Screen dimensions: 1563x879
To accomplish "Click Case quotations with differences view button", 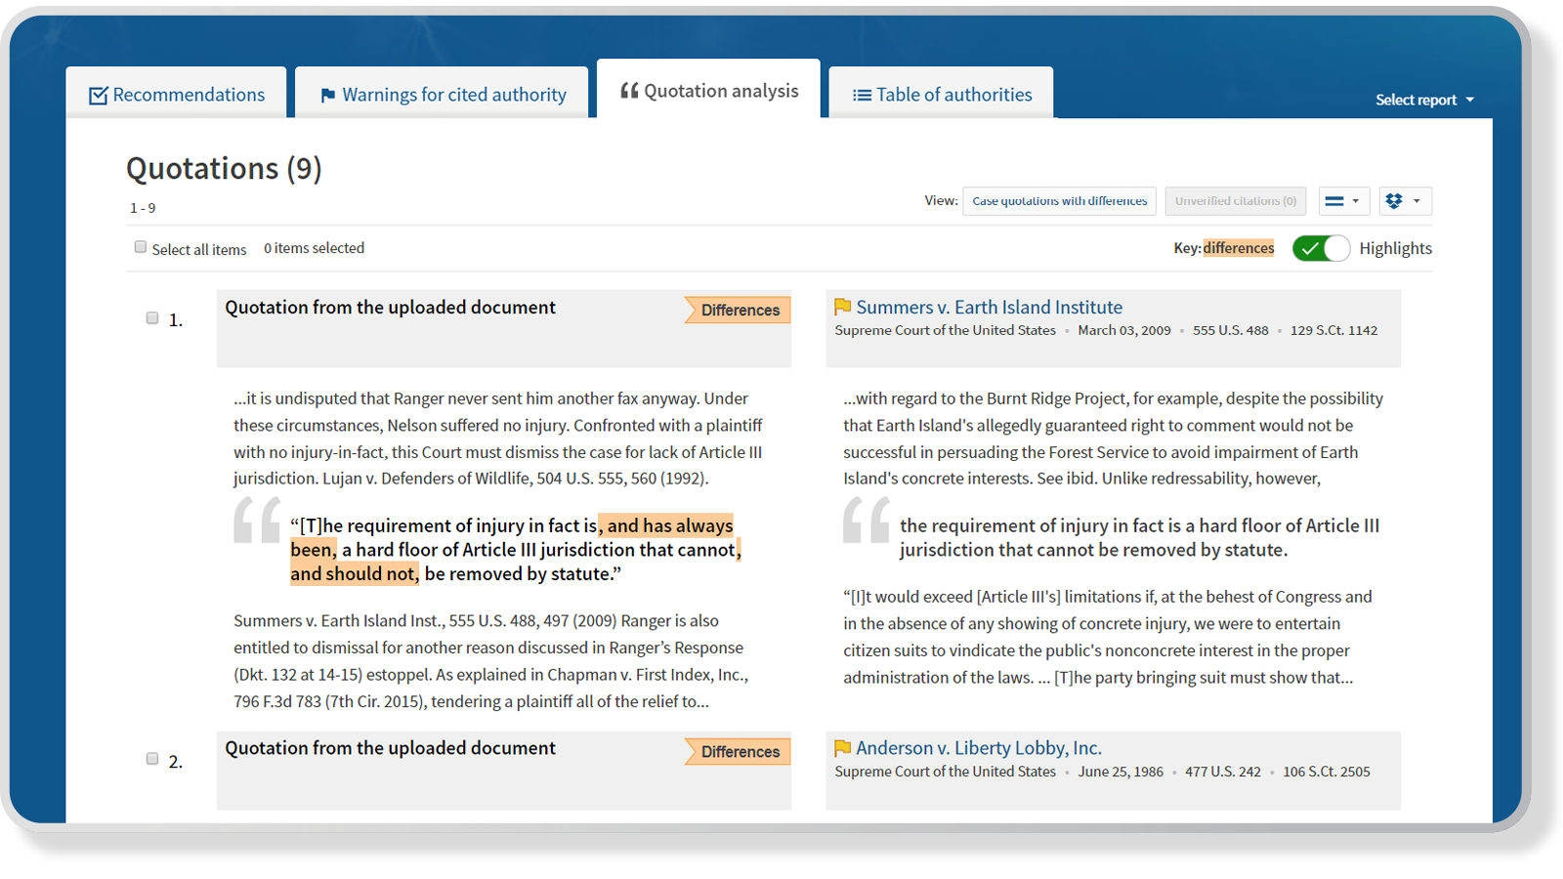I will pyautogui.click(x=1059, y=201).
